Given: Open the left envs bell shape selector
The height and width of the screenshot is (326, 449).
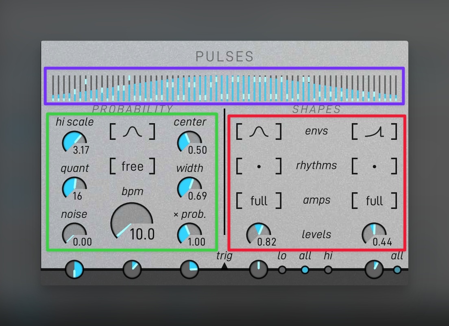Looking at the screenshot, I should tap(259, 132).
